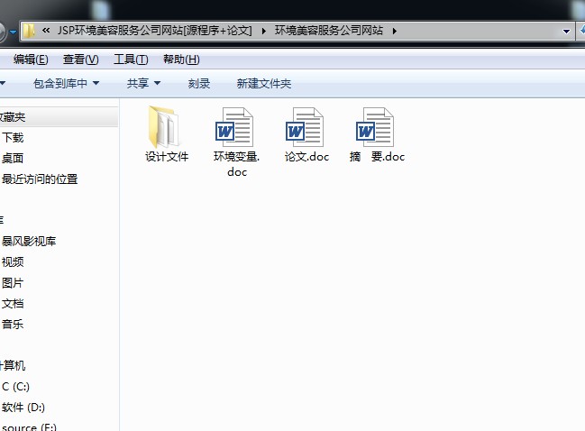
Task: Click 新建文件夹 to create folder
Action: pyautogui.click(x=264, y=83)
